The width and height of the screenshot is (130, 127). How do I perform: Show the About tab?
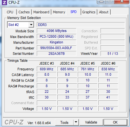[104, 12]
